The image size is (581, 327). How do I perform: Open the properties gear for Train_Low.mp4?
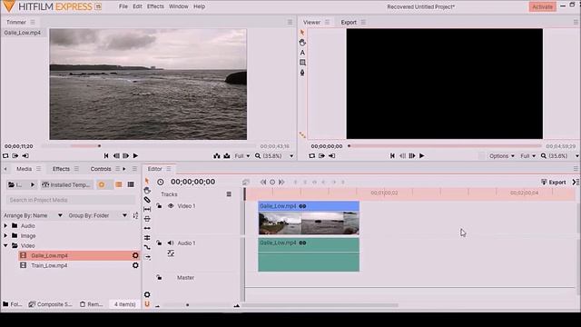pyautogui.click(x=135, y=265)
